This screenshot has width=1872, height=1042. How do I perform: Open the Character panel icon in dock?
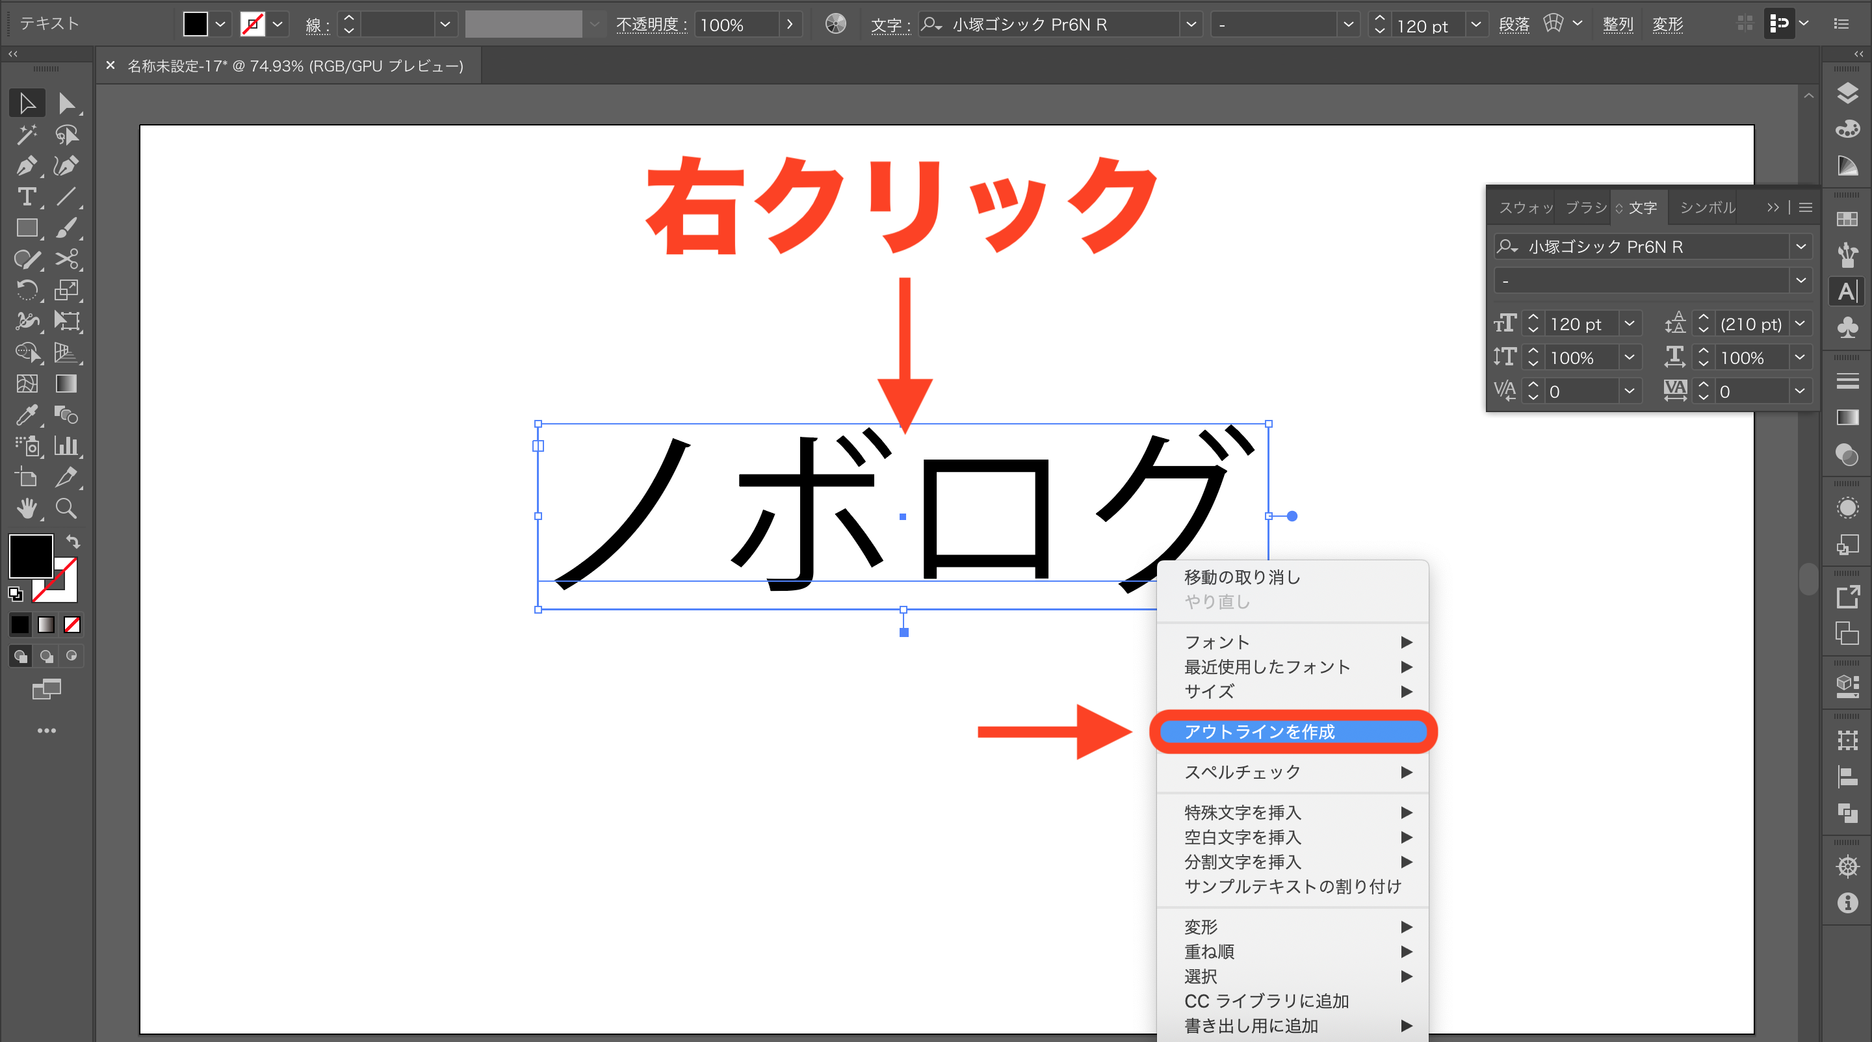click(x=1847, y=292)
